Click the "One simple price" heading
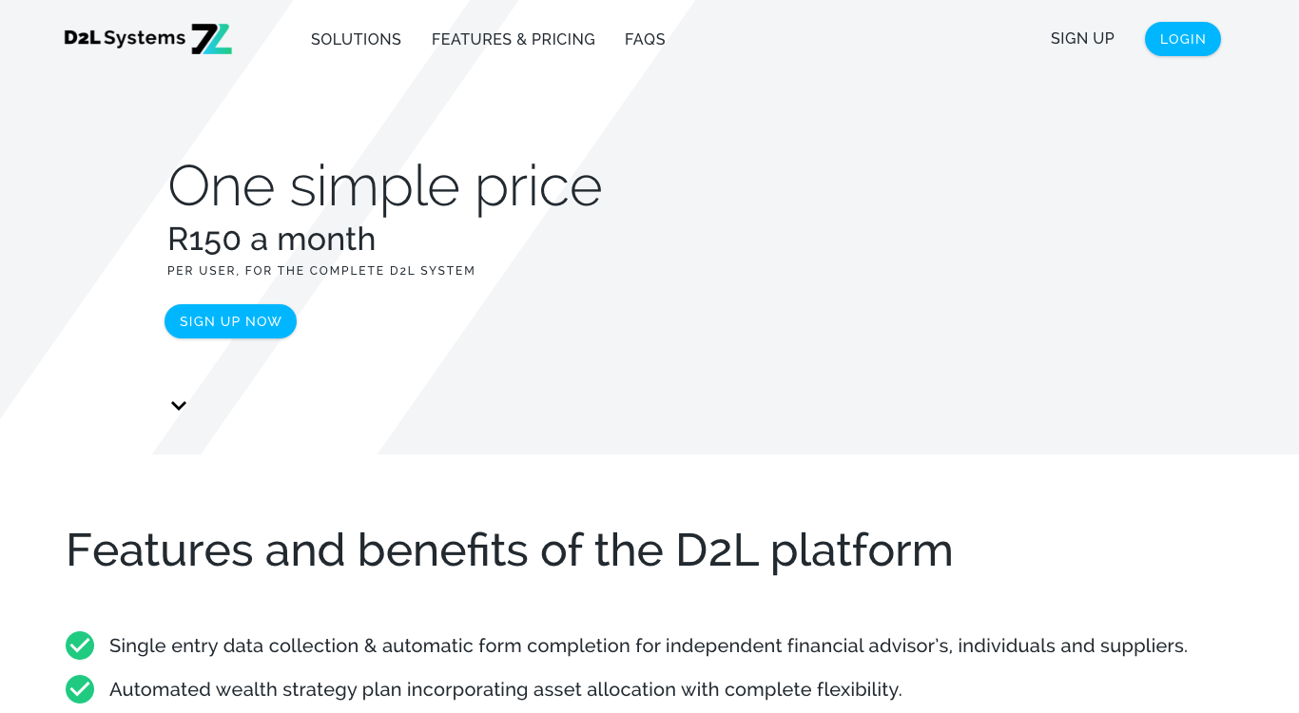Viewport: 1299px width, 713px height. coord(384,185)
